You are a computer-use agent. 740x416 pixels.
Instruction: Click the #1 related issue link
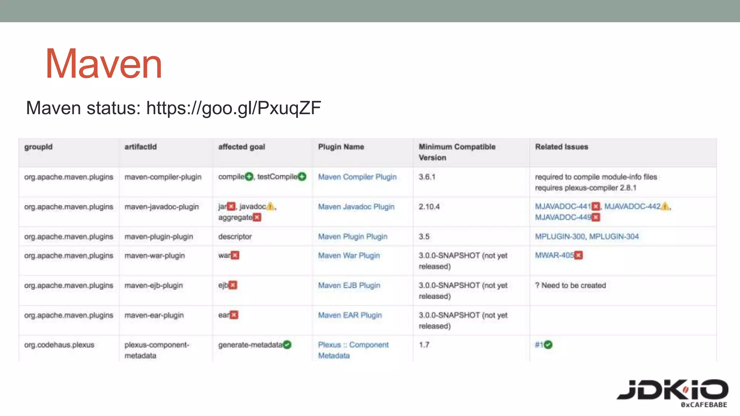coord(539,345)
